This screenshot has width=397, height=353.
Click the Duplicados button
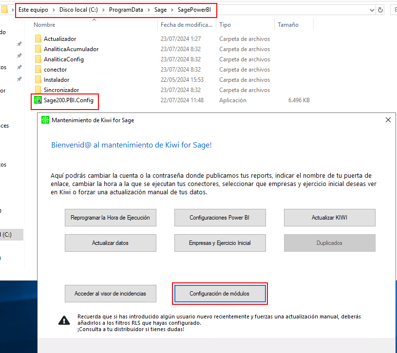pyautogui.click(x=330, y=243)
